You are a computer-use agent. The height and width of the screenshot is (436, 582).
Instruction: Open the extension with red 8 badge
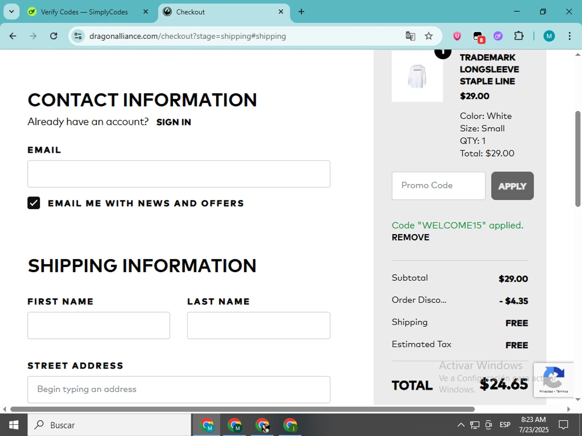[x=478, y=37]
